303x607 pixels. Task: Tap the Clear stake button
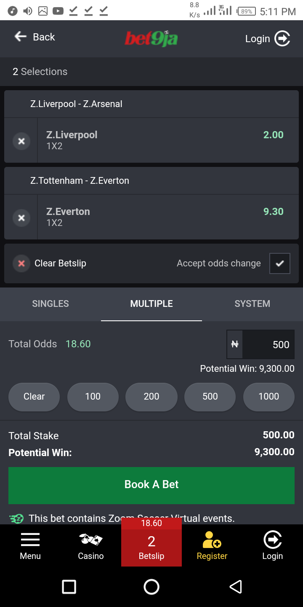34,397
